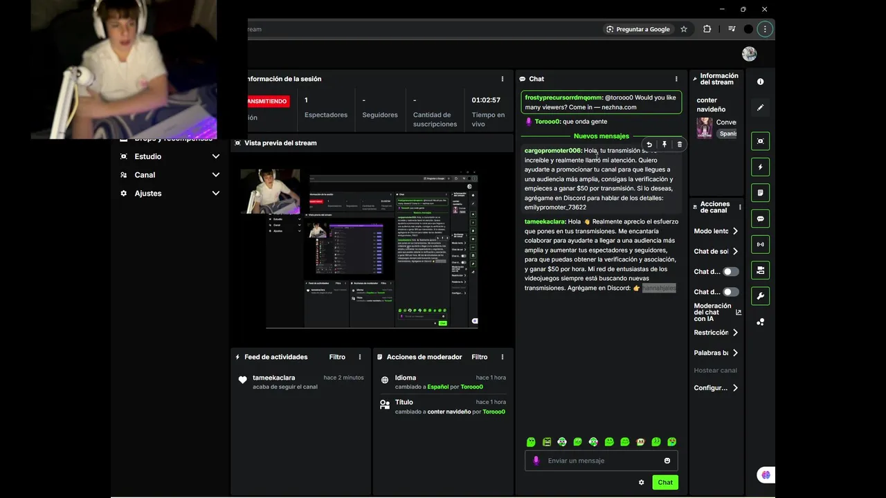This screenshot has width=886, height=498.
Task: Open the Modo lento options
Action: [x=716, y=231]
